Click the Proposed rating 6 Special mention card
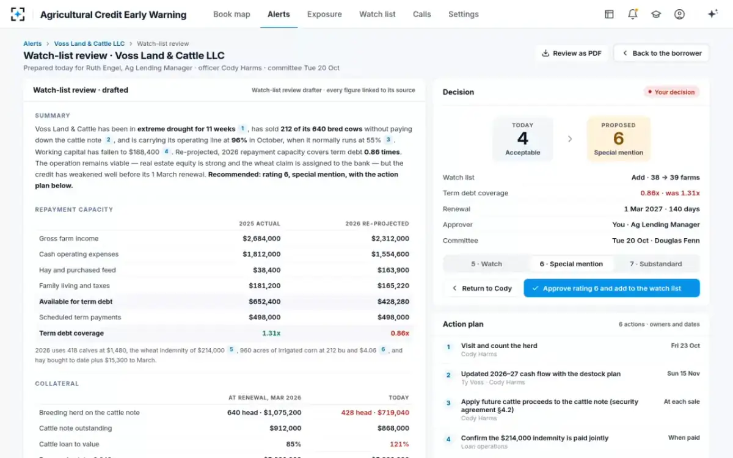 [x=618, y=139]
